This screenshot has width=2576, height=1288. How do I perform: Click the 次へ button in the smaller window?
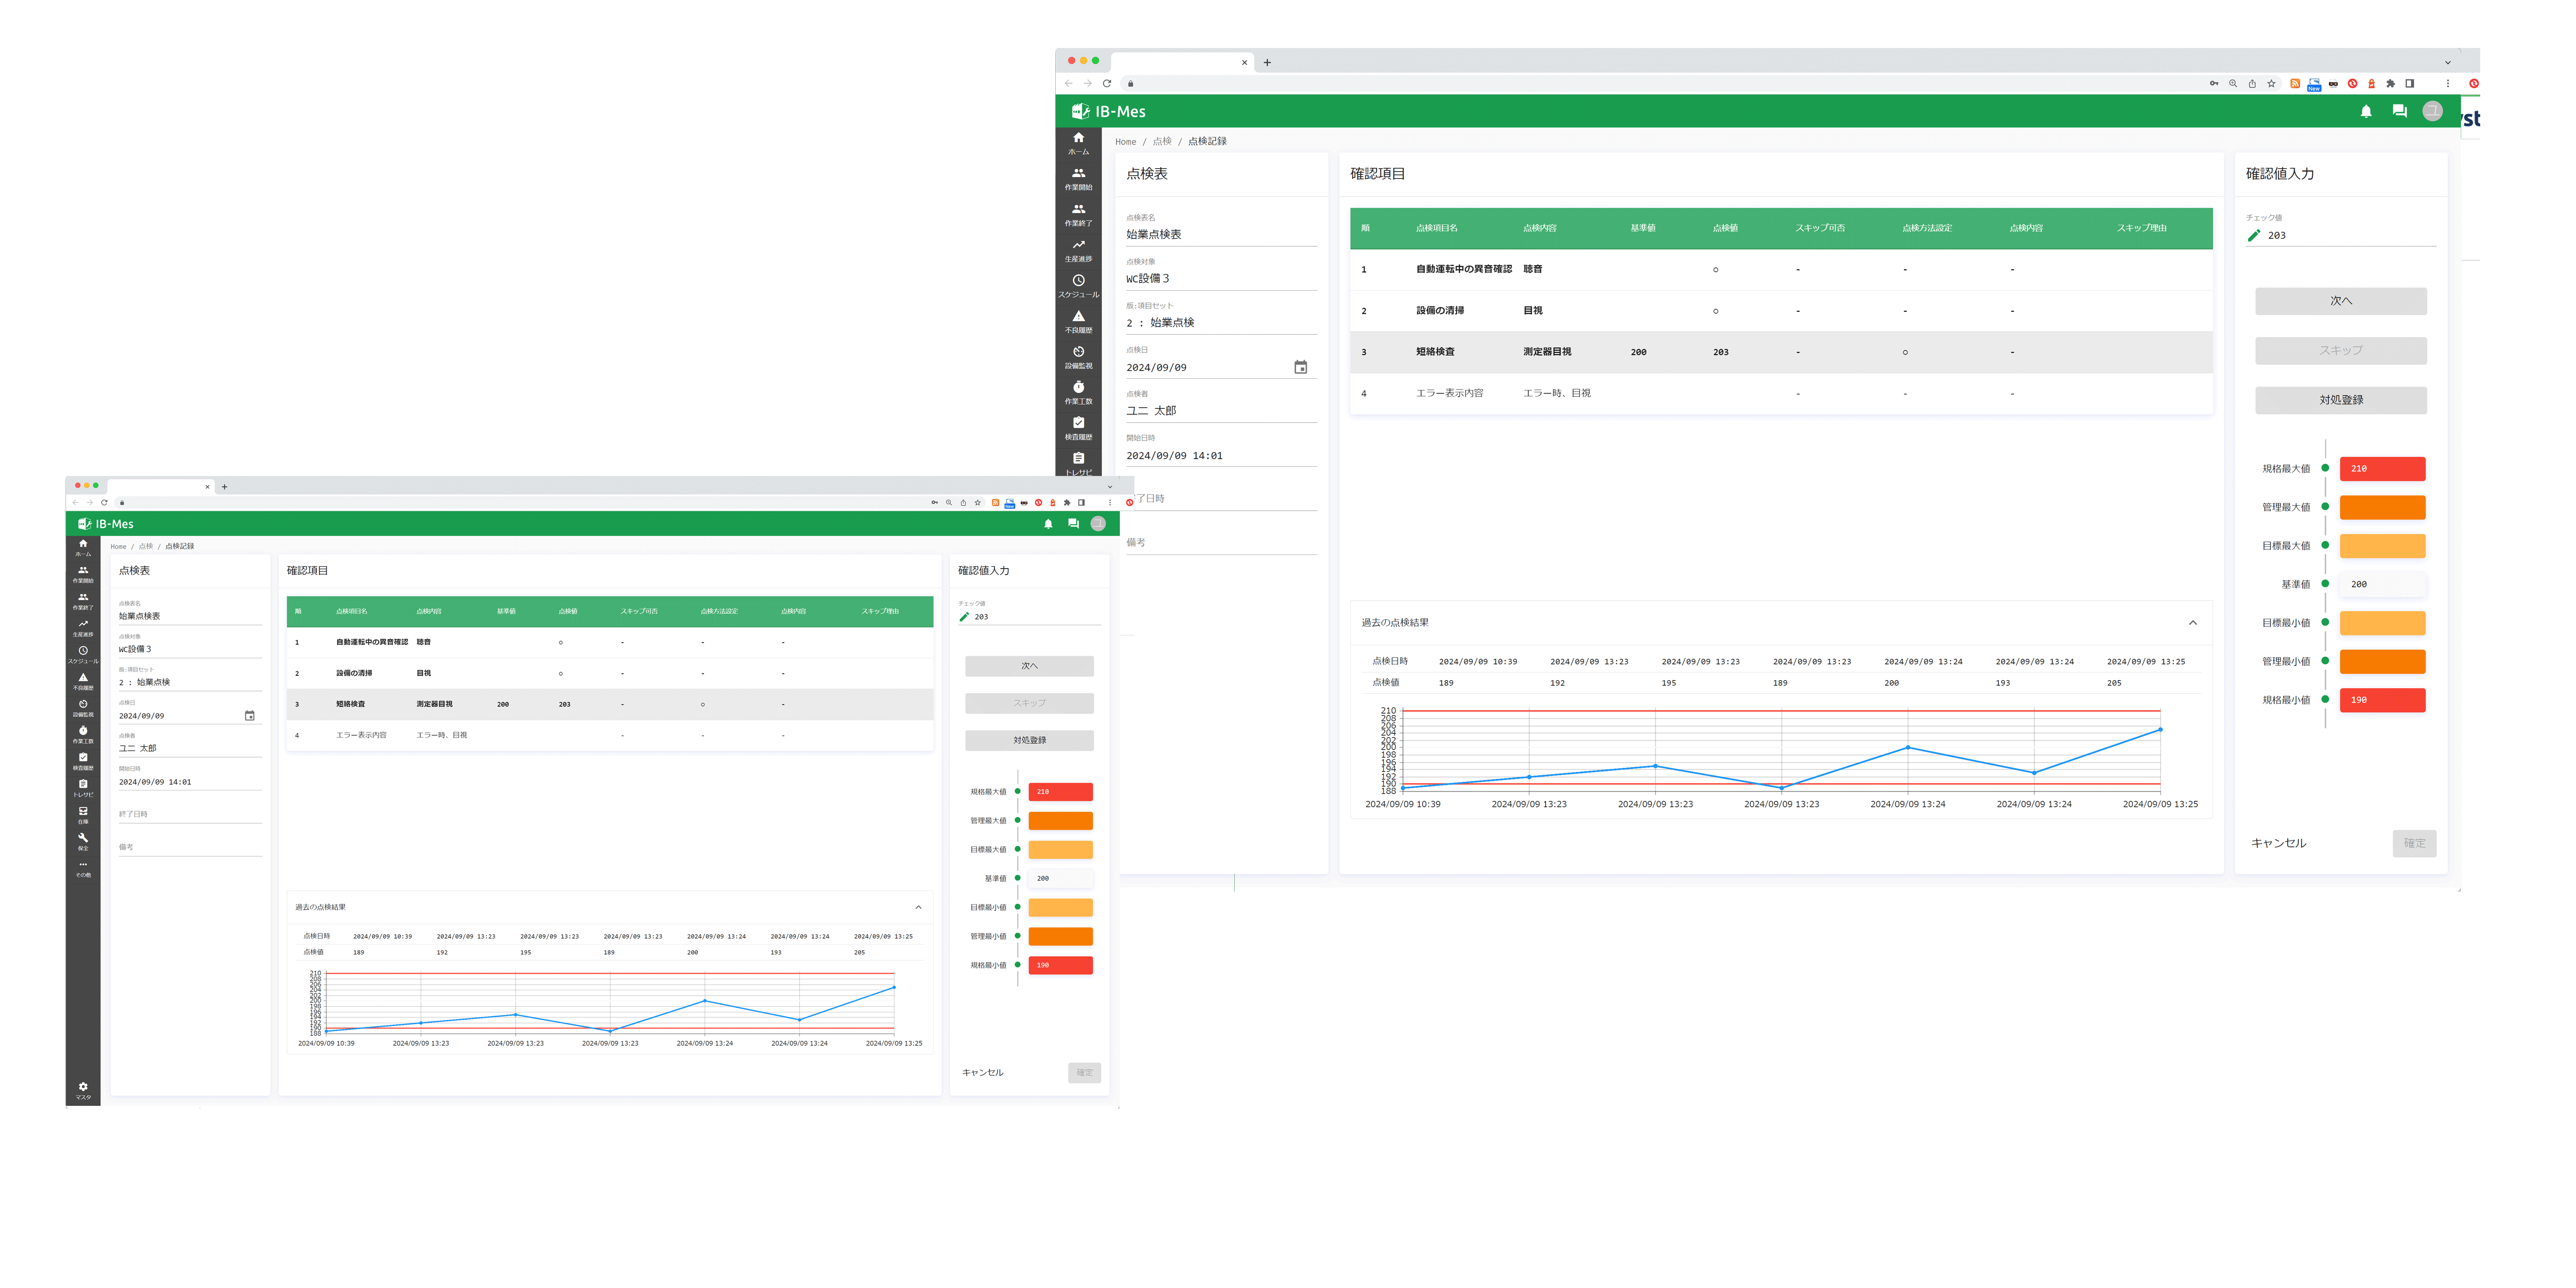click(1029, 666)
